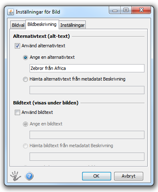Viewport: 158px width, 192px height.
Task: Minimize the Inställningar för Bild window
Action: tap(115, 10)
